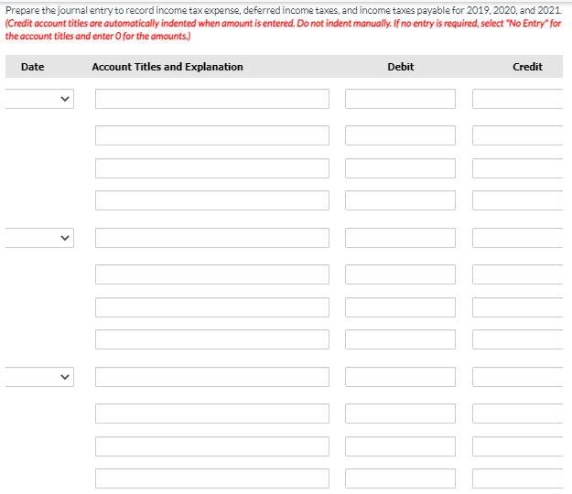Click the Account Titles and Explanation header
Screen dimensions: 572x494
[167, 67]
